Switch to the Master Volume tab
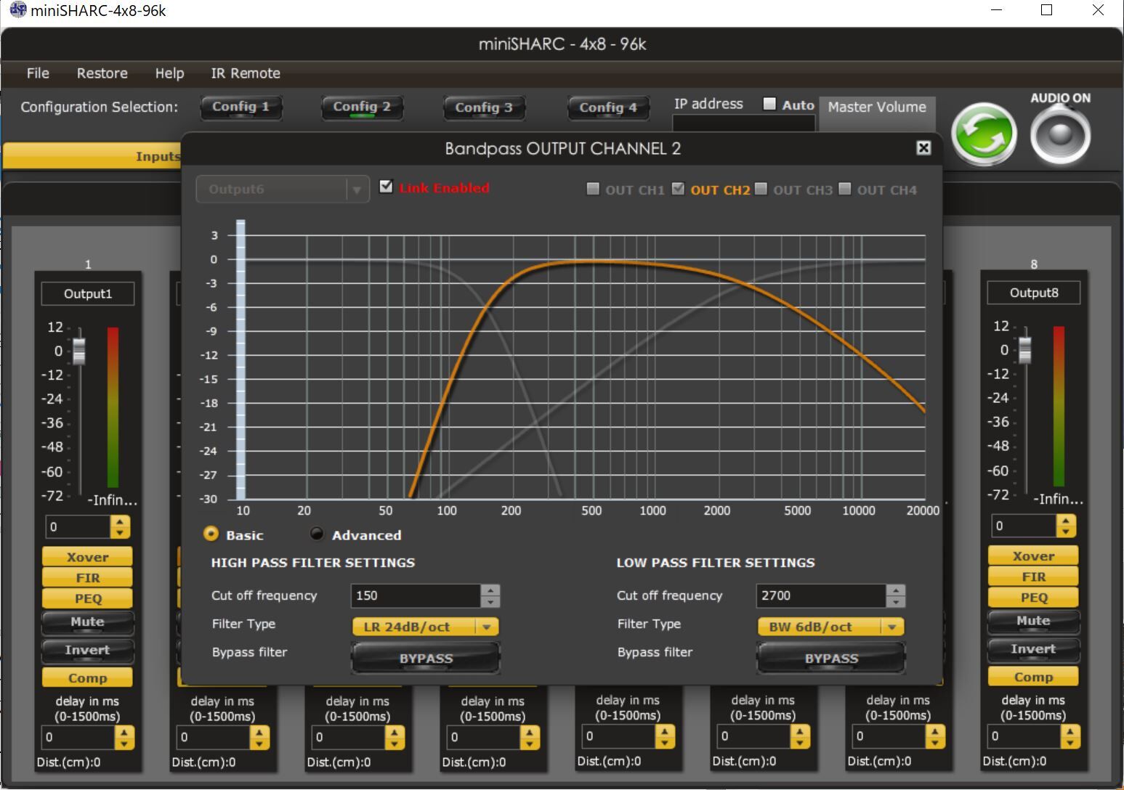Screen dimensions: 1124x790 pyautogui.click(x=877, y=107)
